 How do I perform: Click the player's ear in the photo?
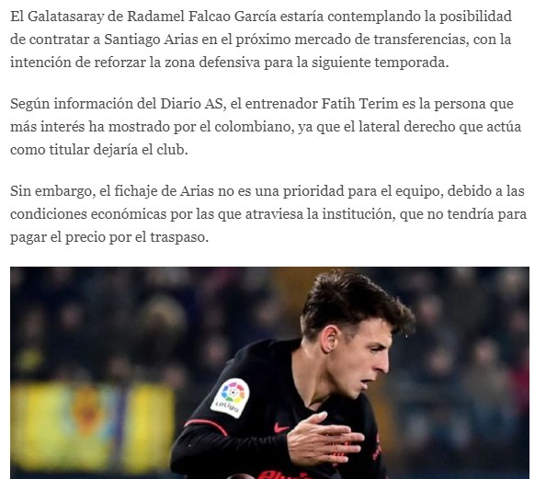click(x=330, y=340)
